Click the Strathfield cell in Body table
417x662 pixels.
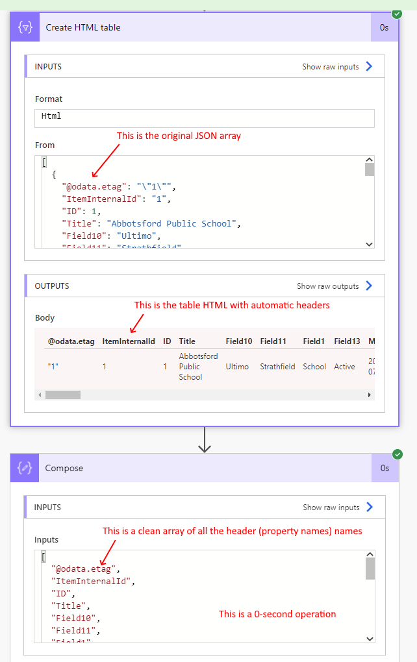[277, 367]
